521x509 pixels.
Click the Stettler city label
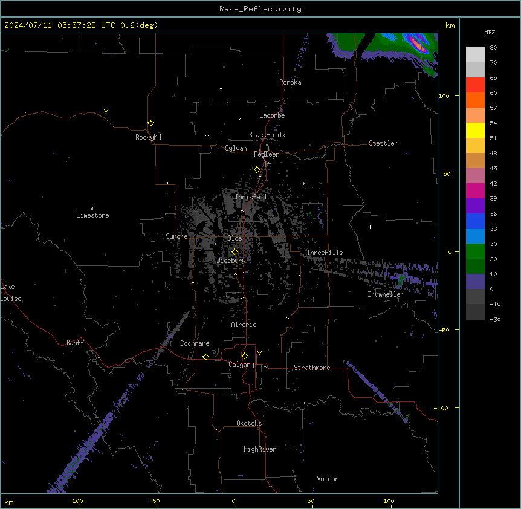tap(383, 143)
